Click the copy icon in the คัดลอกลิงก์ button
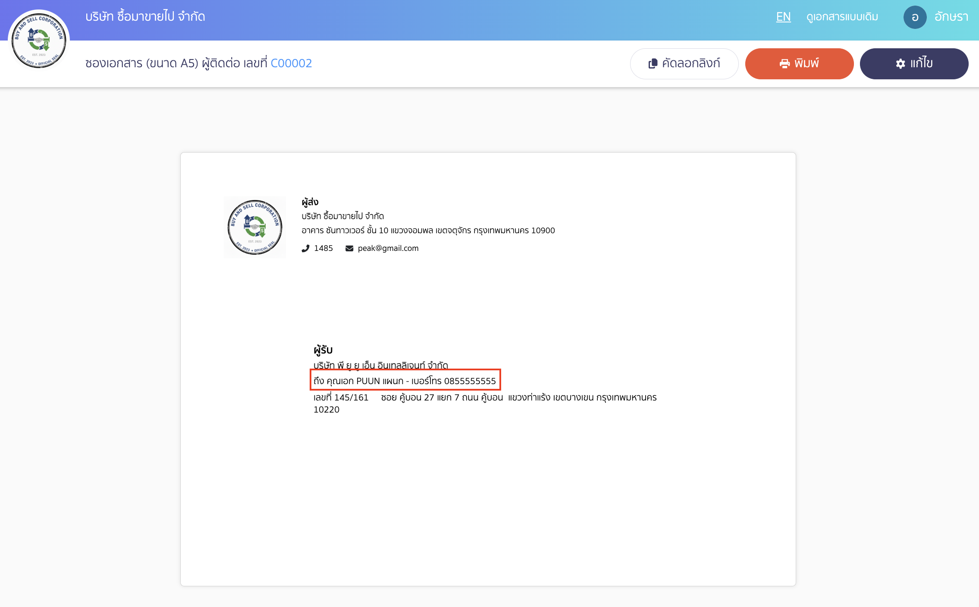Image resolution: width=979 pixels, height=607 pixels. 653,63
